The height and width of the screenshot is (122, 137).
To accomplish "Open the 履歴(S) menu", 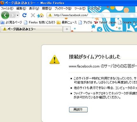I will 47,9.
